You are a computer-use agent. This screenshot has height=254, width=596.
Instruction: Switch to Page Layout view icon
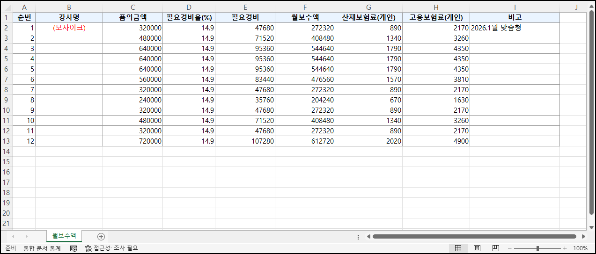[477, 248]
